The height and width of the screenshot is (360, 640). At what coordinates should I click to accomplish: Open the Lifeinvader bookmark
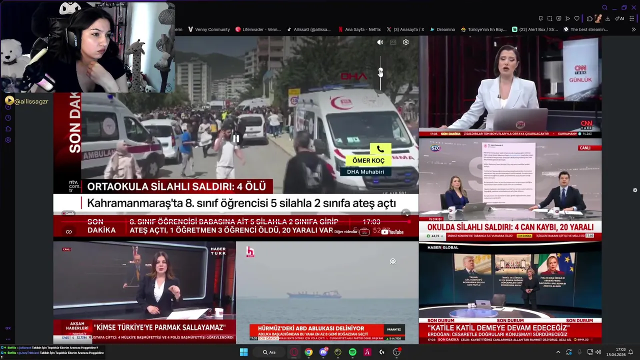pos(258,29)
